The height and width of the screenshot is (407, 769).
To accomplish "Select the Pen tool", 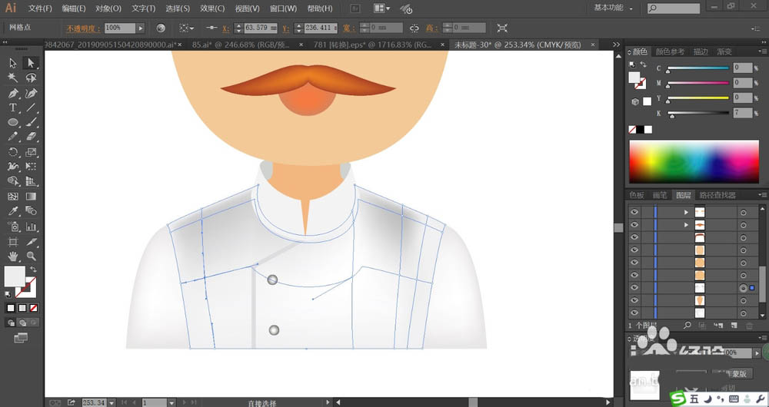I will (13, 93).
